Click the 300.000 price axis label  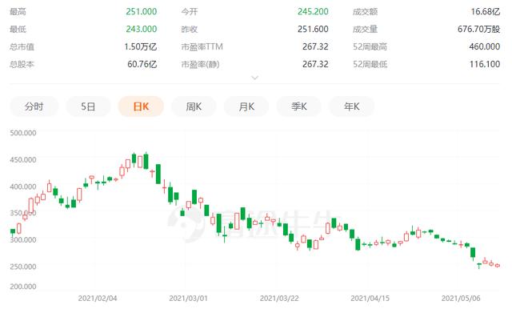click(x=23, y=239)
